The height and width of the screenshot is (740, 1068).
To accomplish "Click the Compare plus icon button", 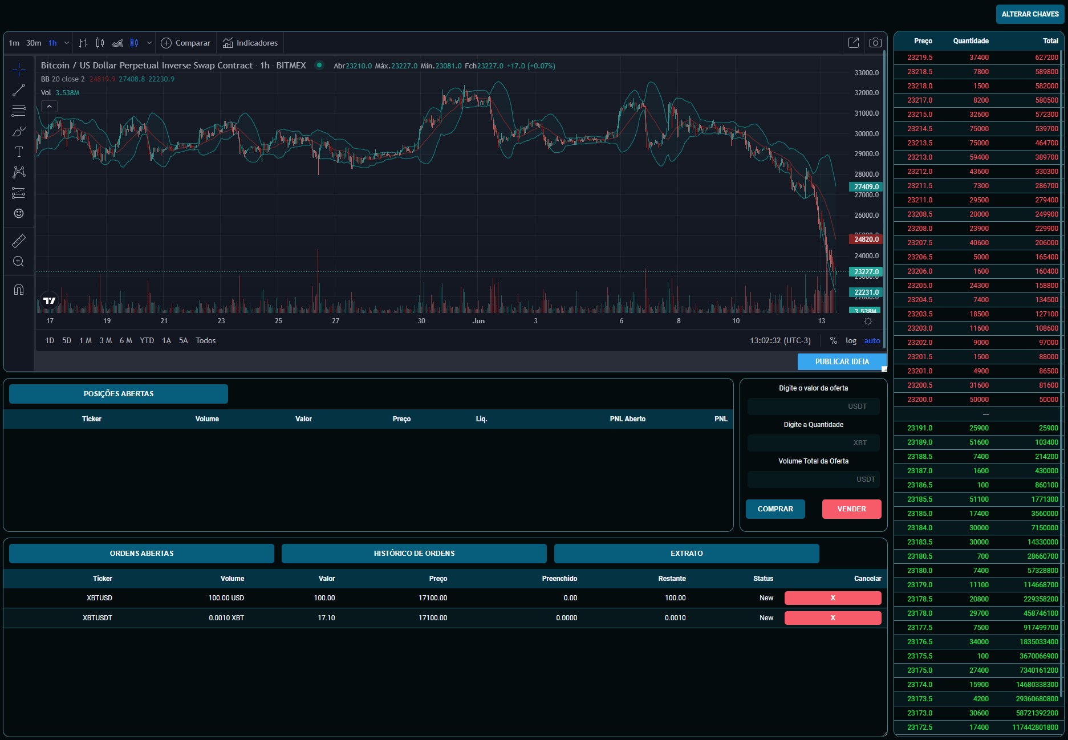I will tap(186, 43).
